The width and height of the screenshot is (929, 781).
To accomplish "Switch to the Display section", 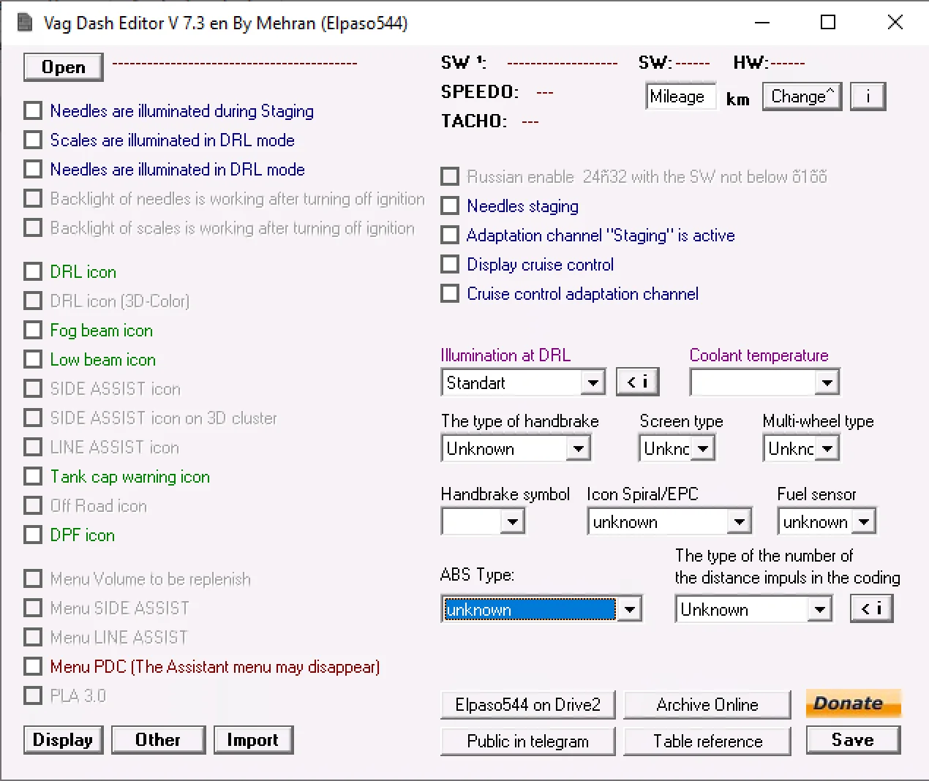I will tap(63, 740).
